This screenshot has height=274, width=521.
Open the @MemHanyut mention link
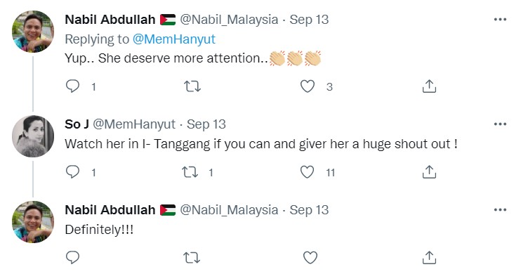173,39
